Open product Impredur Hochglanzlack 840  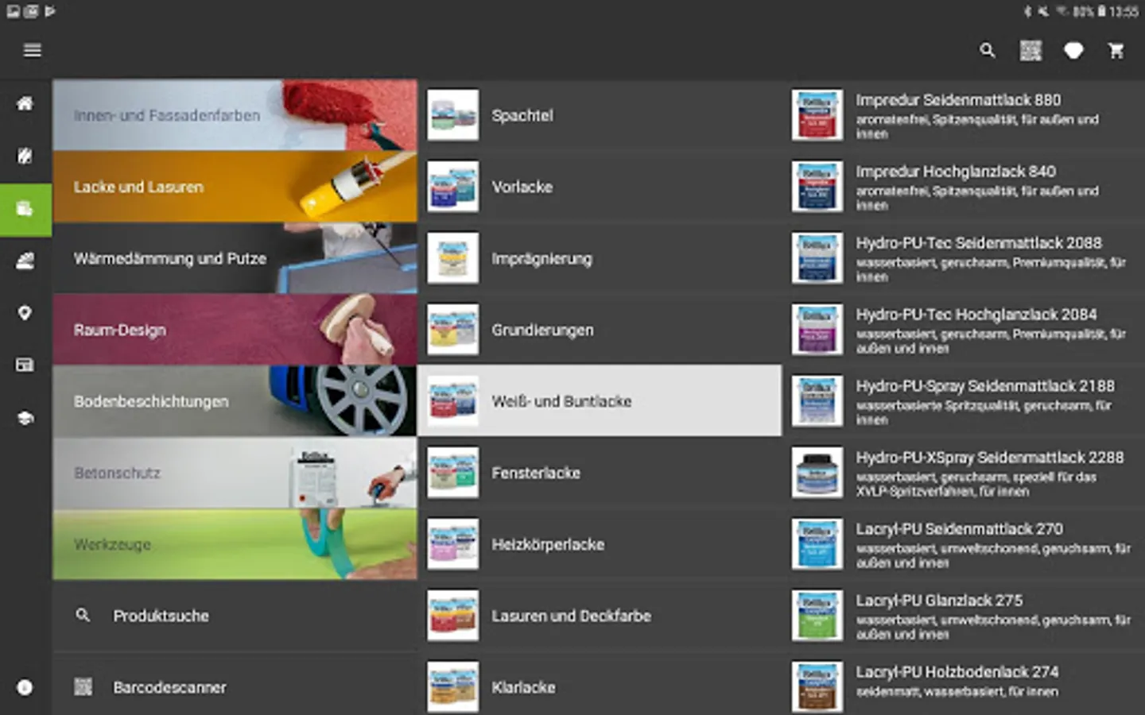(x=964, y=187)
